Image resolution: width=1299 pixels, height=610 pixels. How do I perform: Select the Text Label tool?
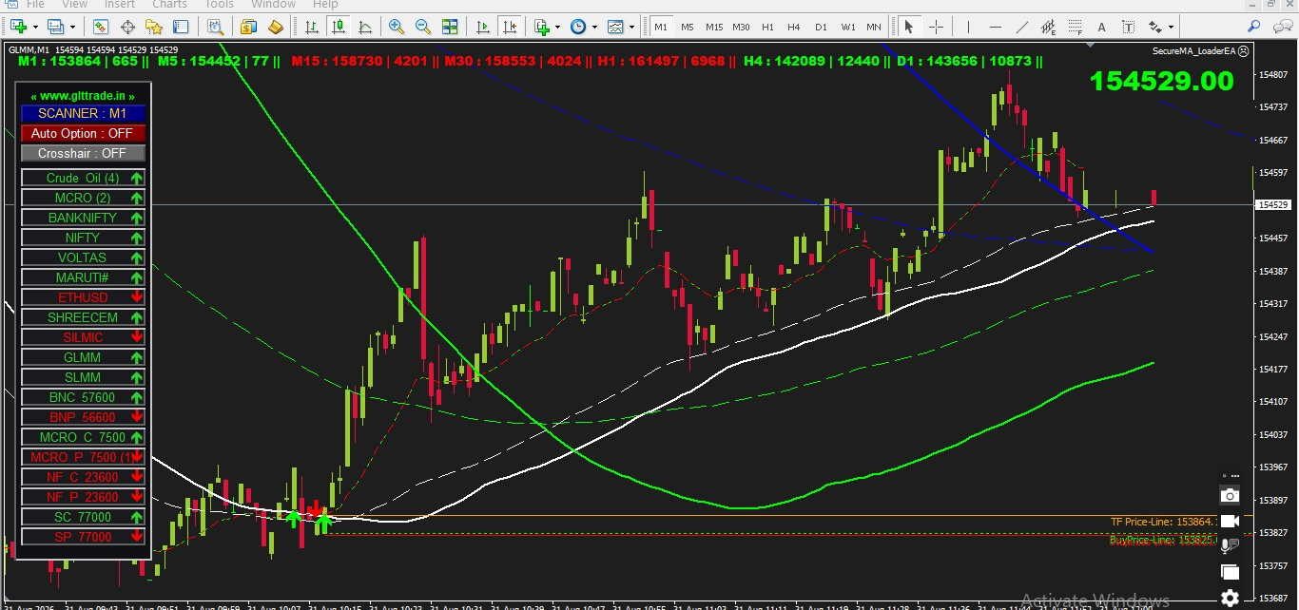click(x=1128, y=27)
